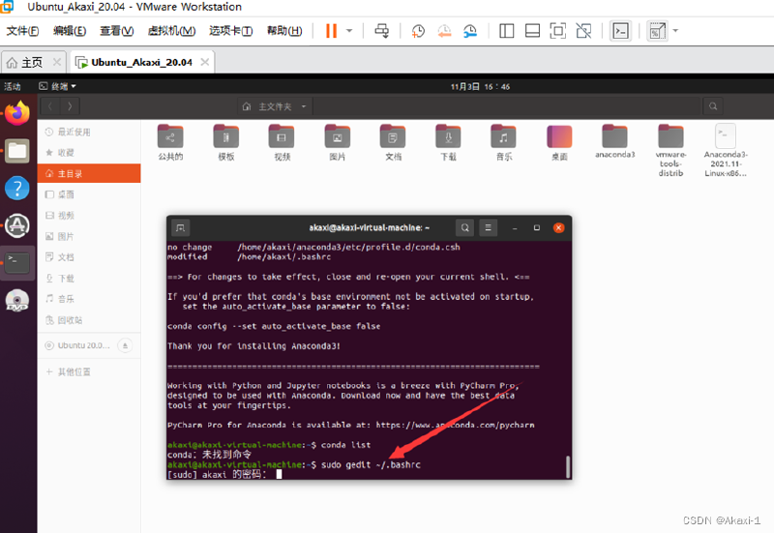Select the Anaconda3-2021.11 installer file

pyautogui.click(x=726, y=150)
